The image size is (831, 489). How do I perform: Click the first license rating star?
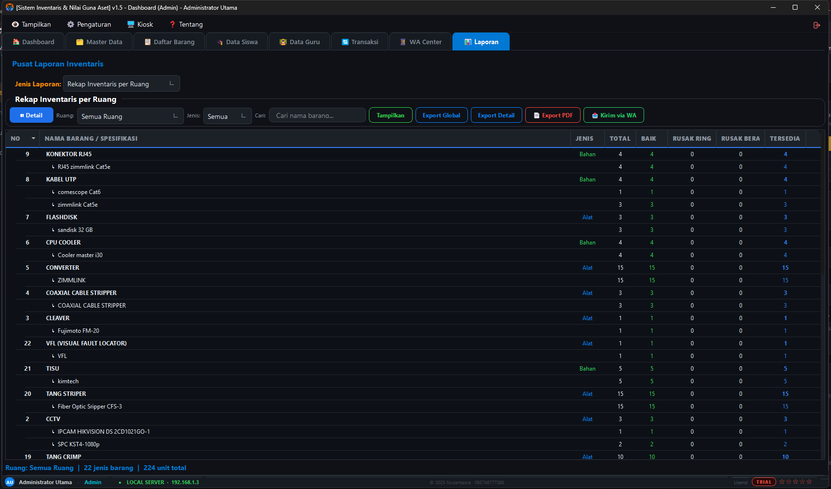[x=782, y=482]
